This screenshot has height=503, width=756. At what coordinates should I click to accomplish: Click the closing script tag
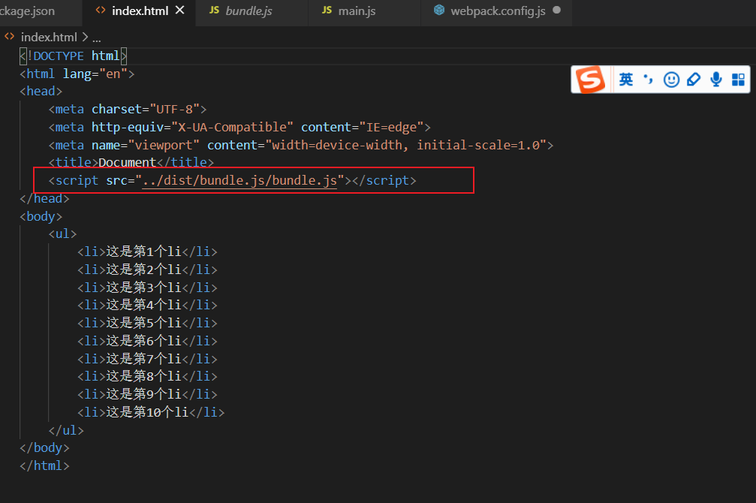coord(384,180)
